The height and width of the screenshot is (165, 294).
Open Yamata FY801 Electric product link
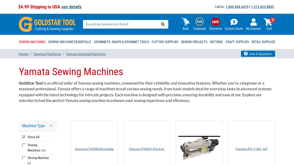pyautogui.click(x=147, y=149)
